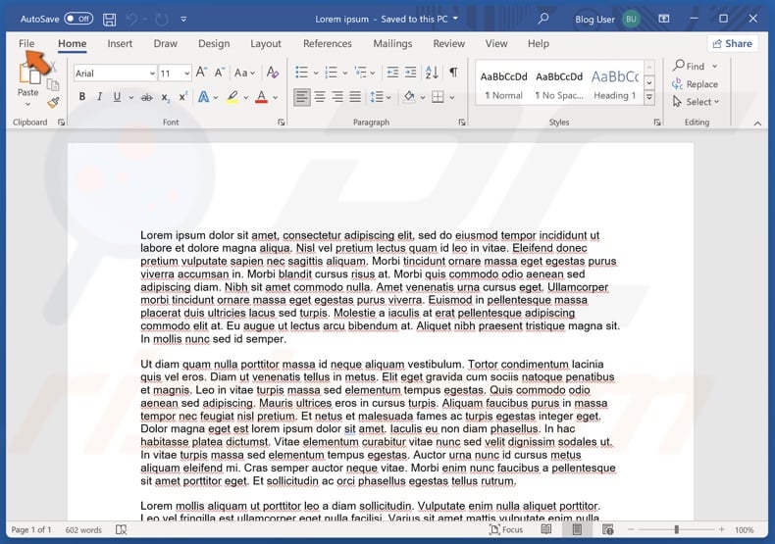Center align the paragraph

click(320, 97)
